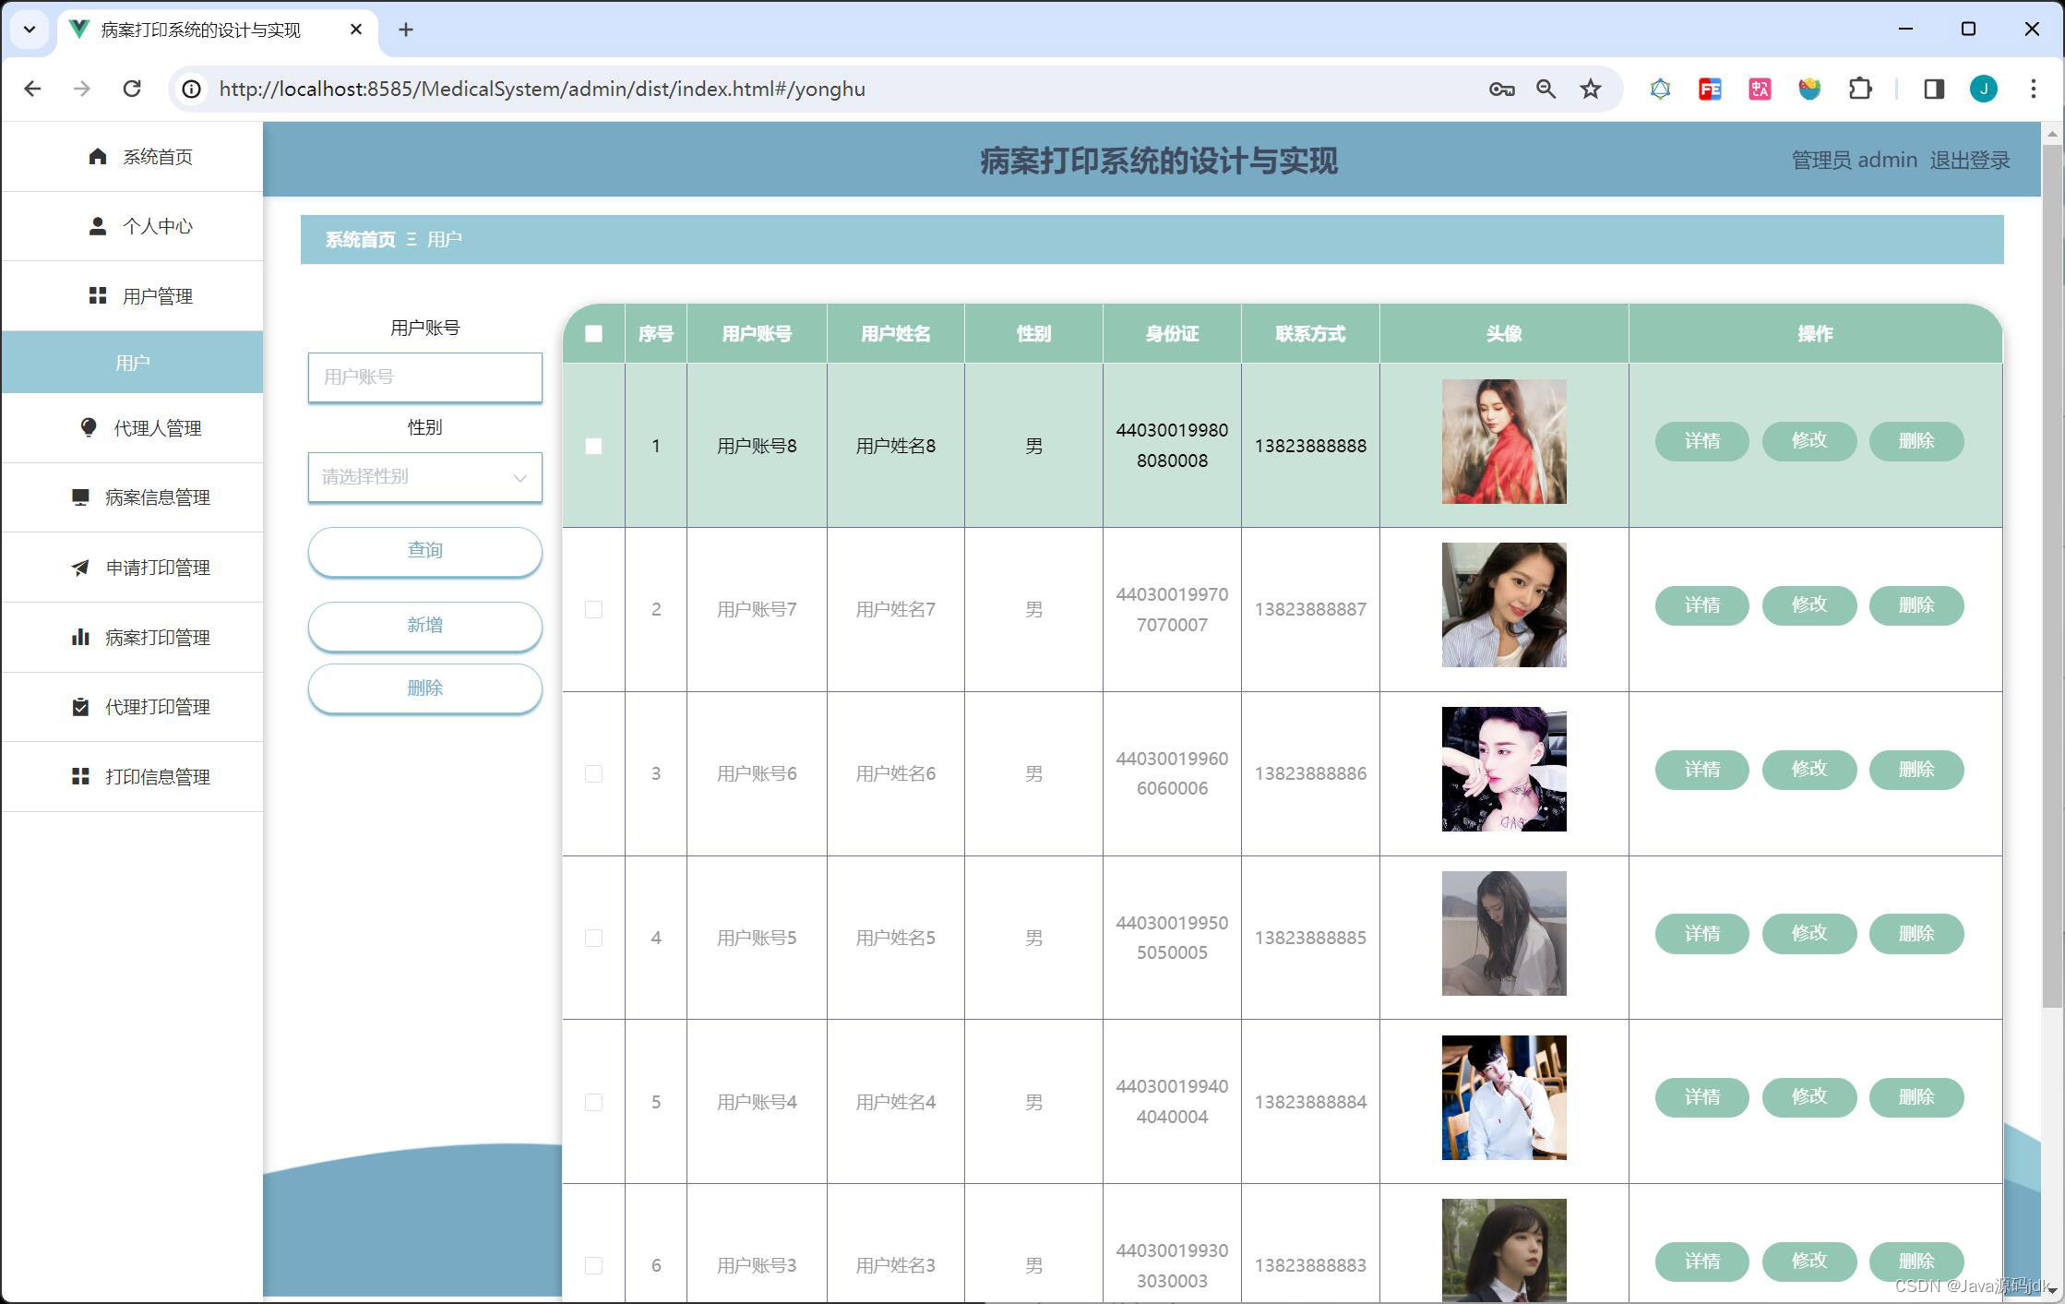Click the bar chart icon for 病案打印管理
The height and width of the screenshot is (1304, 2065).
[80, 637]
